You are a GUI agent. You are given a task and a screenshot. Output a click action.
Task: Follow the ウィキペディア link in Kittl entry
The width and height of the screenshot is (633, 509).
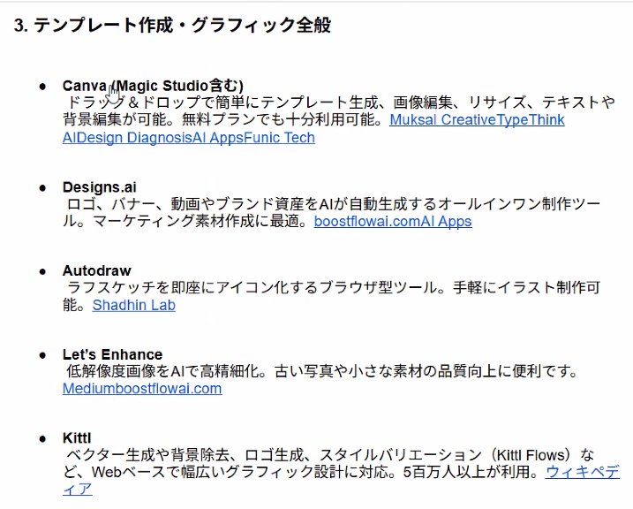tap(582, 472)
